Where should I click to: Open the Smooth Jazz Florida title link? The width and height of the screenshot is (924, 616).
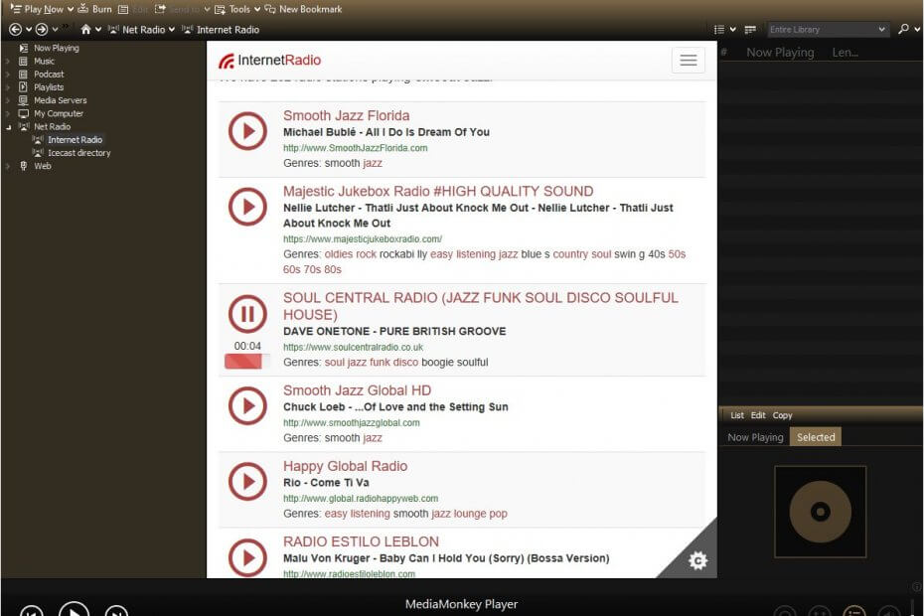pyautogui.click(x=346, y=115)
